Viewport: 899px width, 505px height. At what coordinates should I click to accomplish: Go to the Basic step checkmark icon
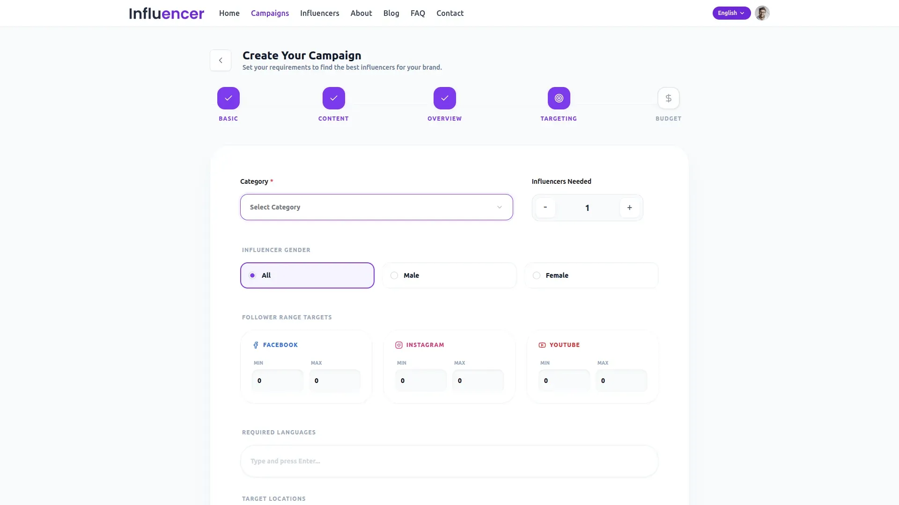228,98
